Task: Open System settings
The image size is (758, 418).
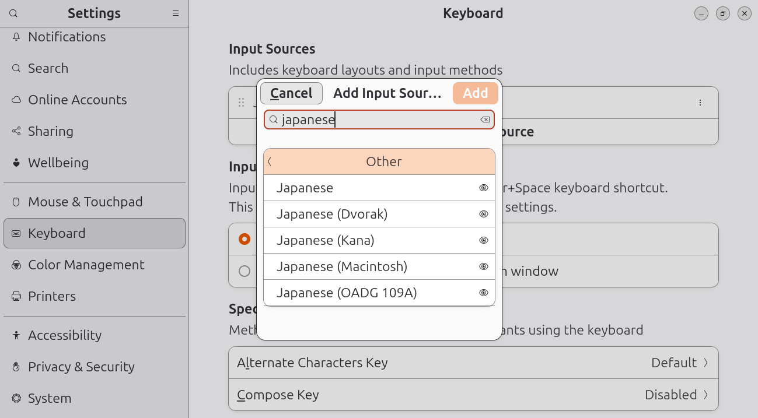Action: [x=95, y=398]
